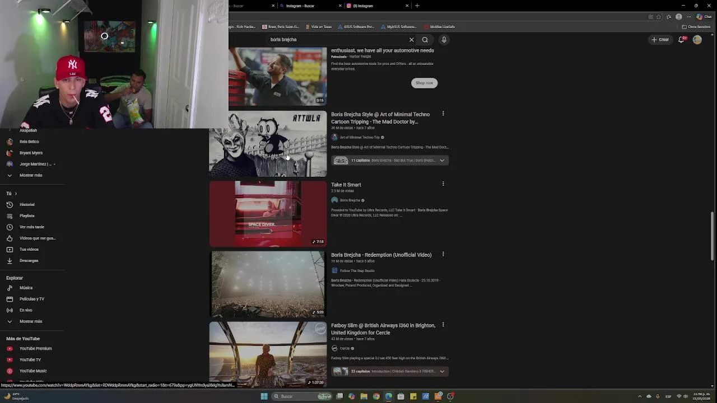This screenshot has width=717, height=403.
Task: Go to Boris Brejcha channel under Take It Smart
Action: pyautogui.click(x=350, y=200)
